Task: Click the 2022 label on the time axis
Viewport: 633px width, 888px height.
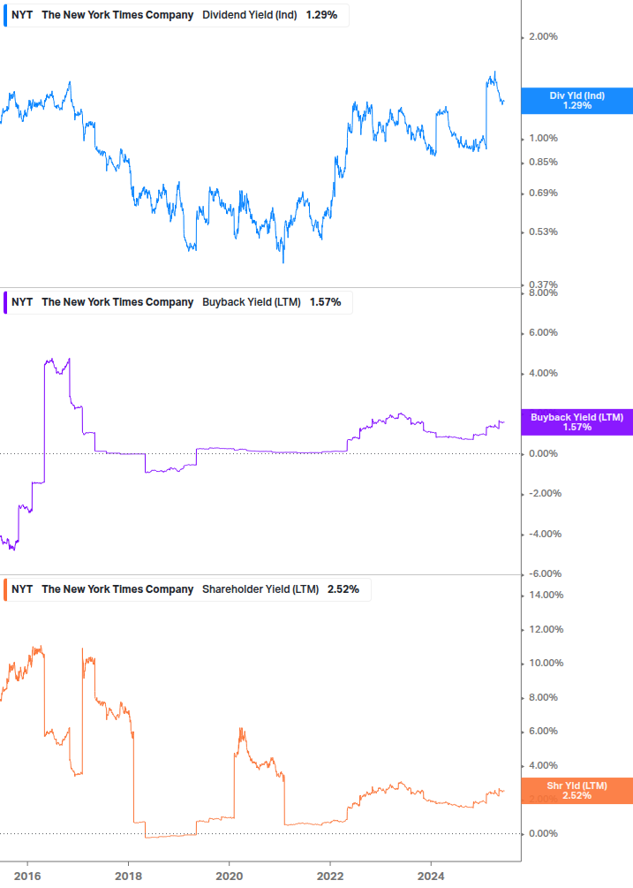Action: coord(330,877)
